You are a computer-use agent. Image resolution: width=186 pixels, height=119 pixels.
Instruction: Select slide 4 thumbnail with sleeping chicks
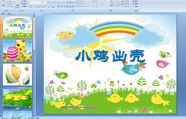click(18, 98)
